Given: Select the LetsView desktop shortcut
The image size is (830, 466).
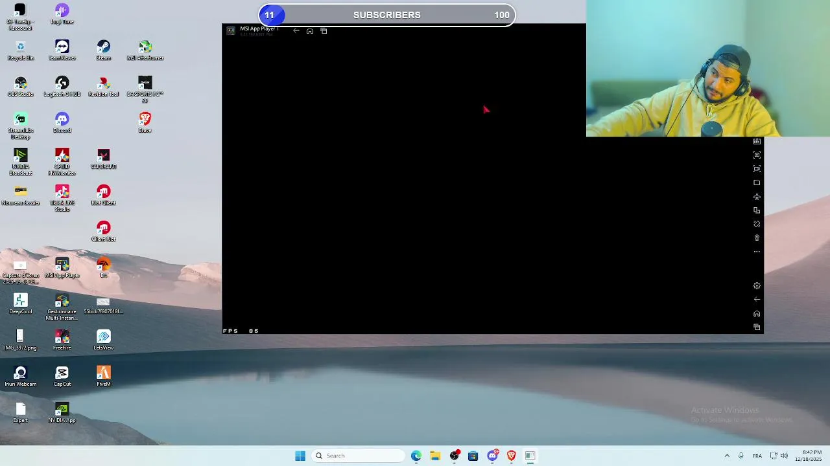Looking at the screenshot, I should [x=104, y=340].
